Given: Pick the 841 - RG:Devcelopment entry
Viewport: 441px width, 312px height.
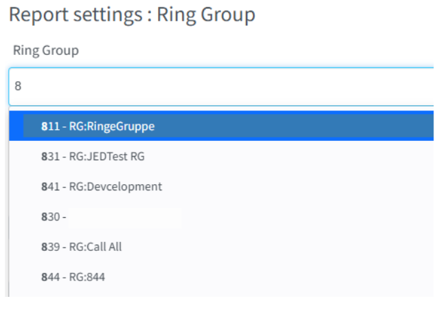Looking at the screenshot, I should [221, 186].
